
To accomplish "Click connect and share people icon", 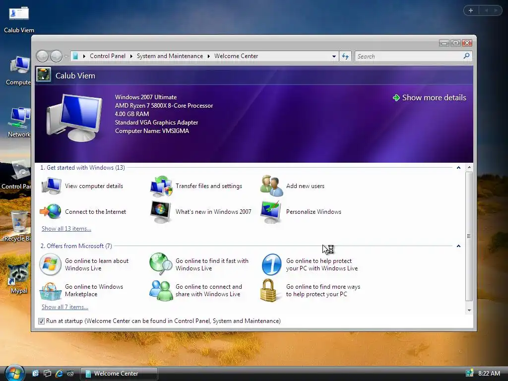I will tap(161, 291).
